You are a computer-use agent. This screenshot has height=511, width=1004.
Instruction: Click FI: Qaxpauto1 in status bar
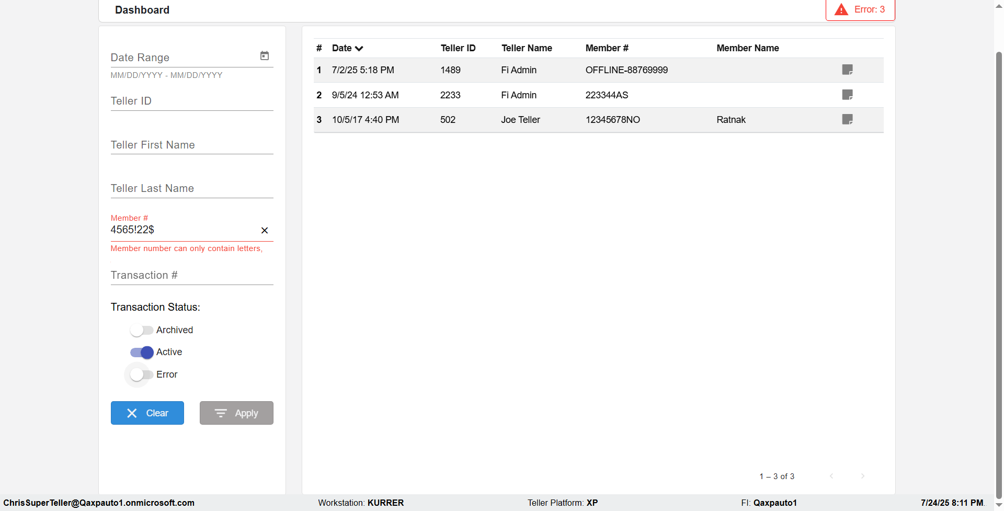769,503
